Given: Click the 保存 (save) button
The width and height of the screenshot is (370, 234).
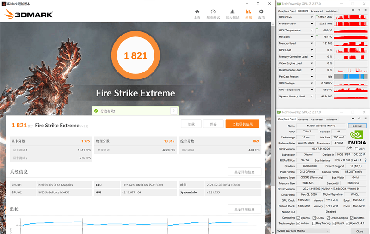Looking at the screenshot, I should [213, 124].
